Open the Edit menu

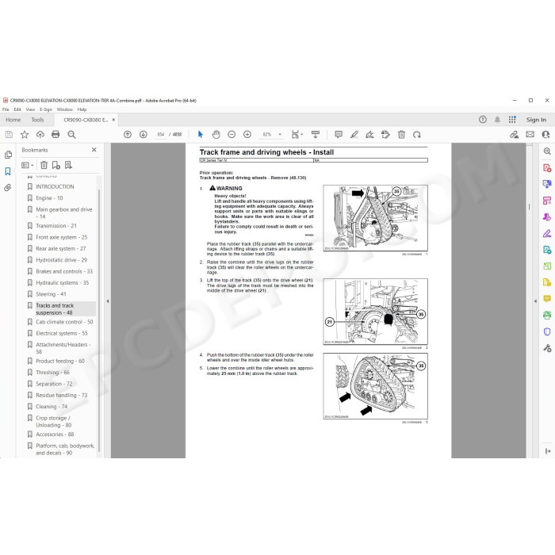click(x=17, y=109)
